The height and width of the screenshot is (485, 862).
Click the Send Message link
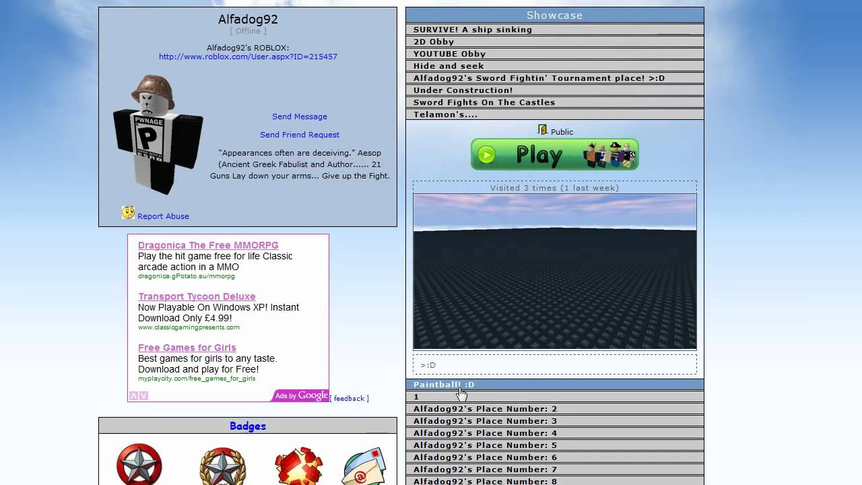pos(300,117)
